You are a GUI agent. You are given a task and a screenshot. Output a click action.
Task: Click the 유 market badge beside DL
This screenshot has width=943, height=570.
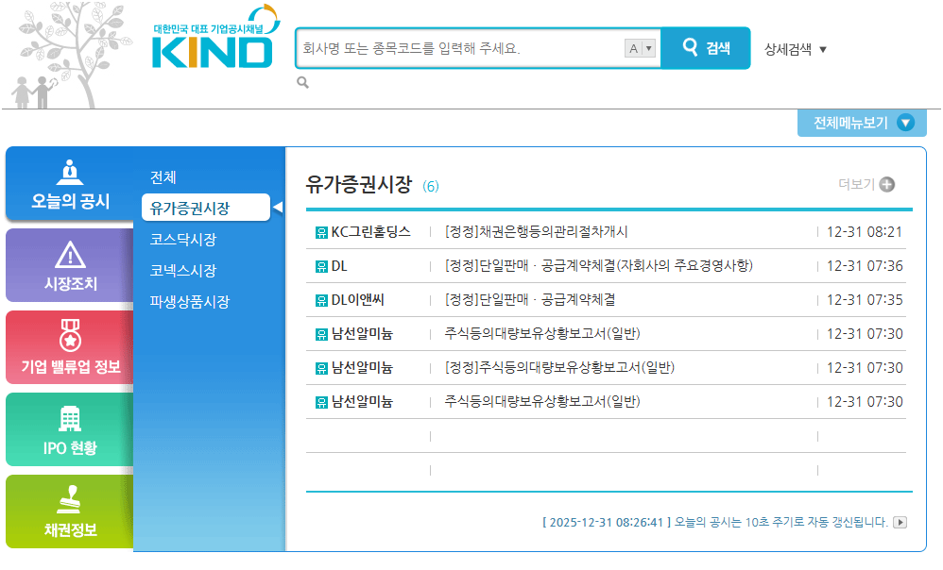tap(322, 266)
